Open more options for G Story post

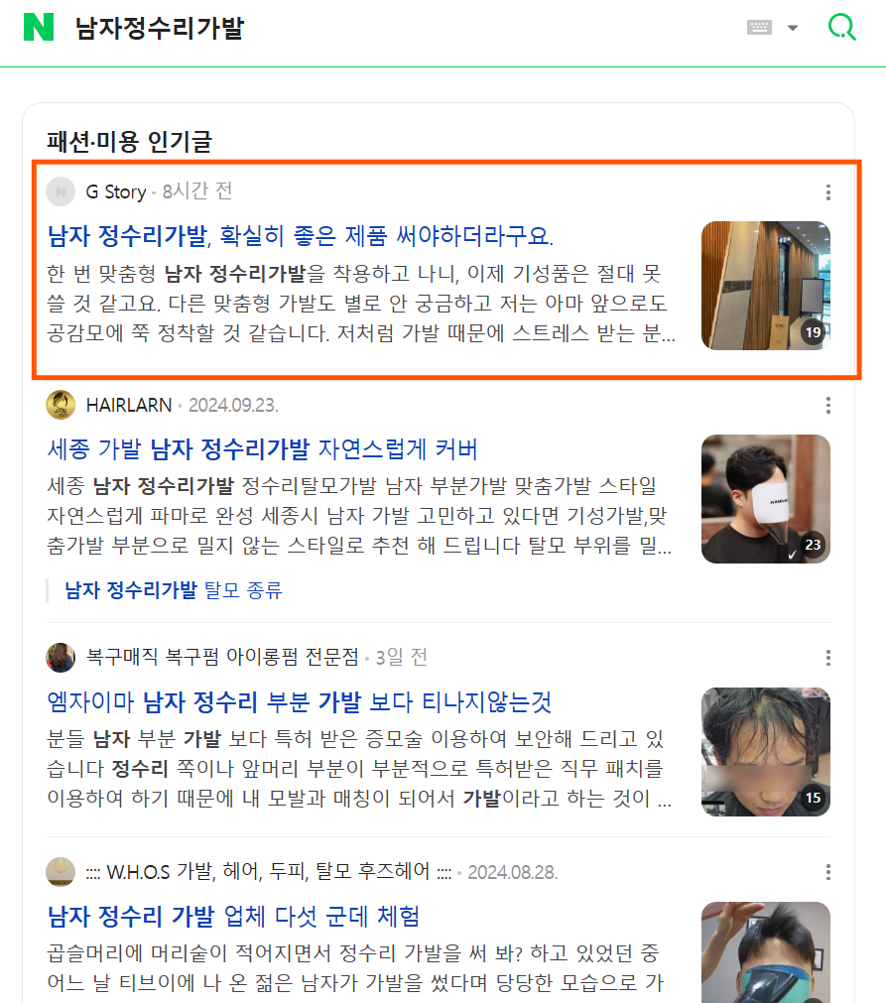[x=828, y=192]
